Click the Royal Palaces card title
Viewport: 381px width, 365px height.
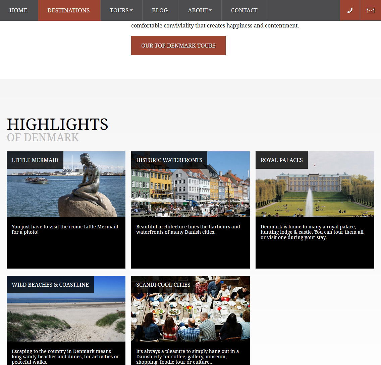pos(282,160)
